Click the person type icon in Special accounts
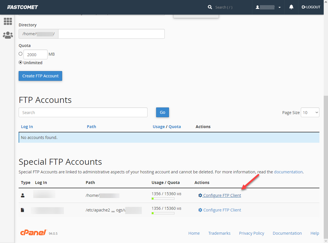The image size is (328, 243). (x=23, y=195)
